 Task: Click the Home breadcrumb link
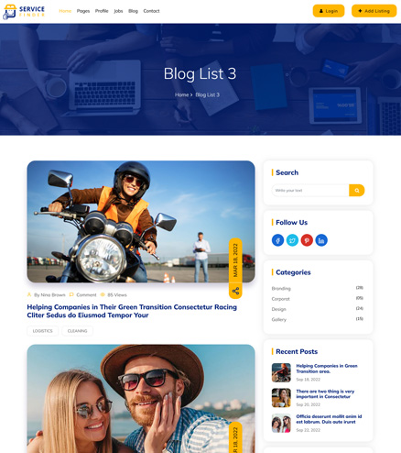pos(181,94)
